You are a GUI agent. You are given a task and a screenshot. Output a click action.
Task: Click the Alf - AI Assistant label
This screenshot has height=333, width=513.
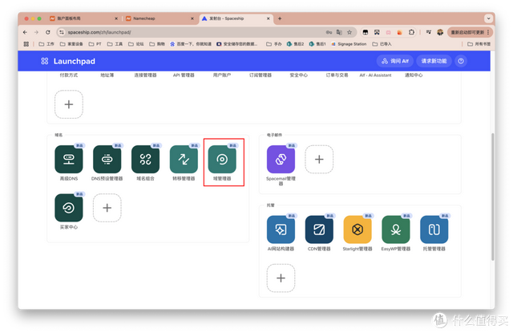click(375, 75)
